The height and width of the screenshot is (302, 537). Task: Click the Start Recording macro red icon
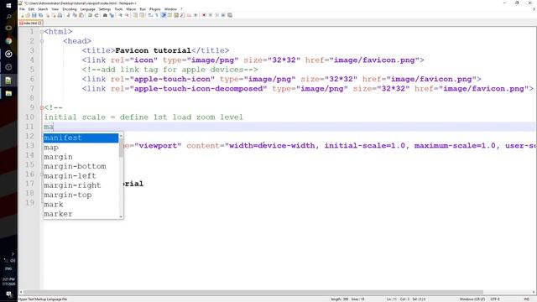(204, 15)
